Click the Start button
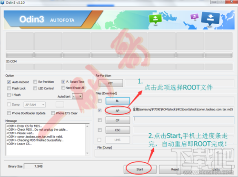Viewport: 238px width, 177px height. [140, 169]
